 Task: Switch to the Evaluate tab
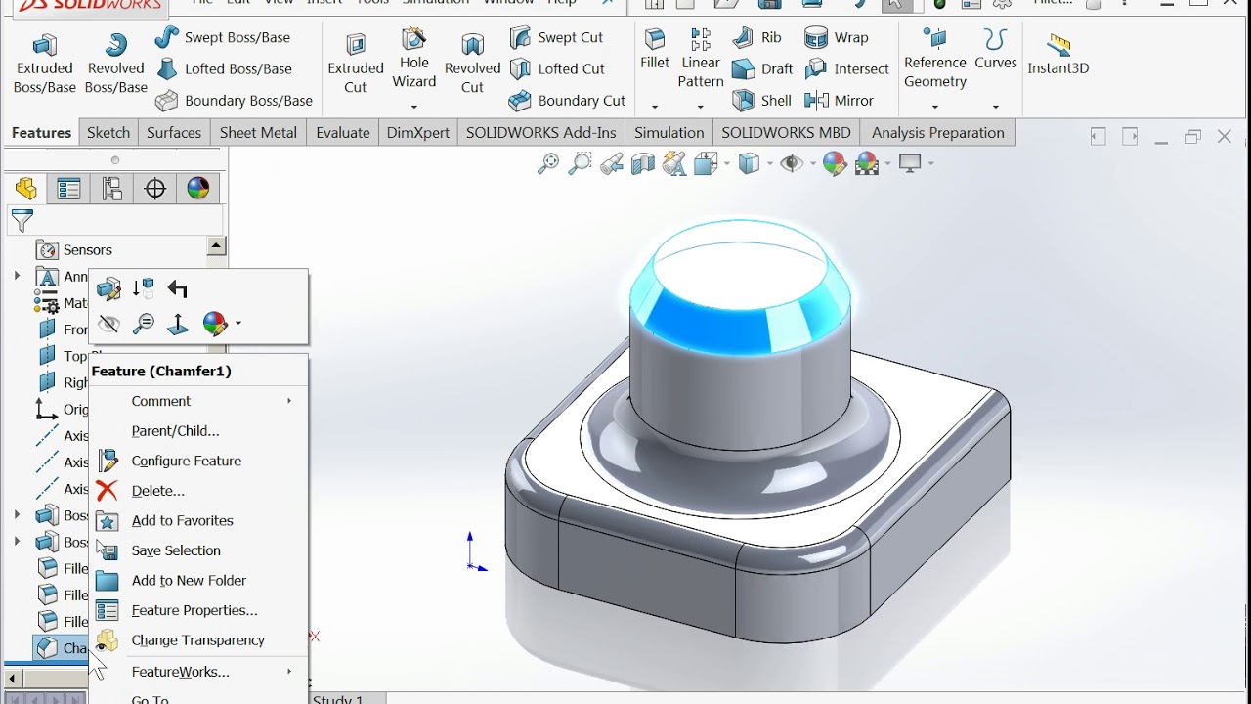coord(343,133)
